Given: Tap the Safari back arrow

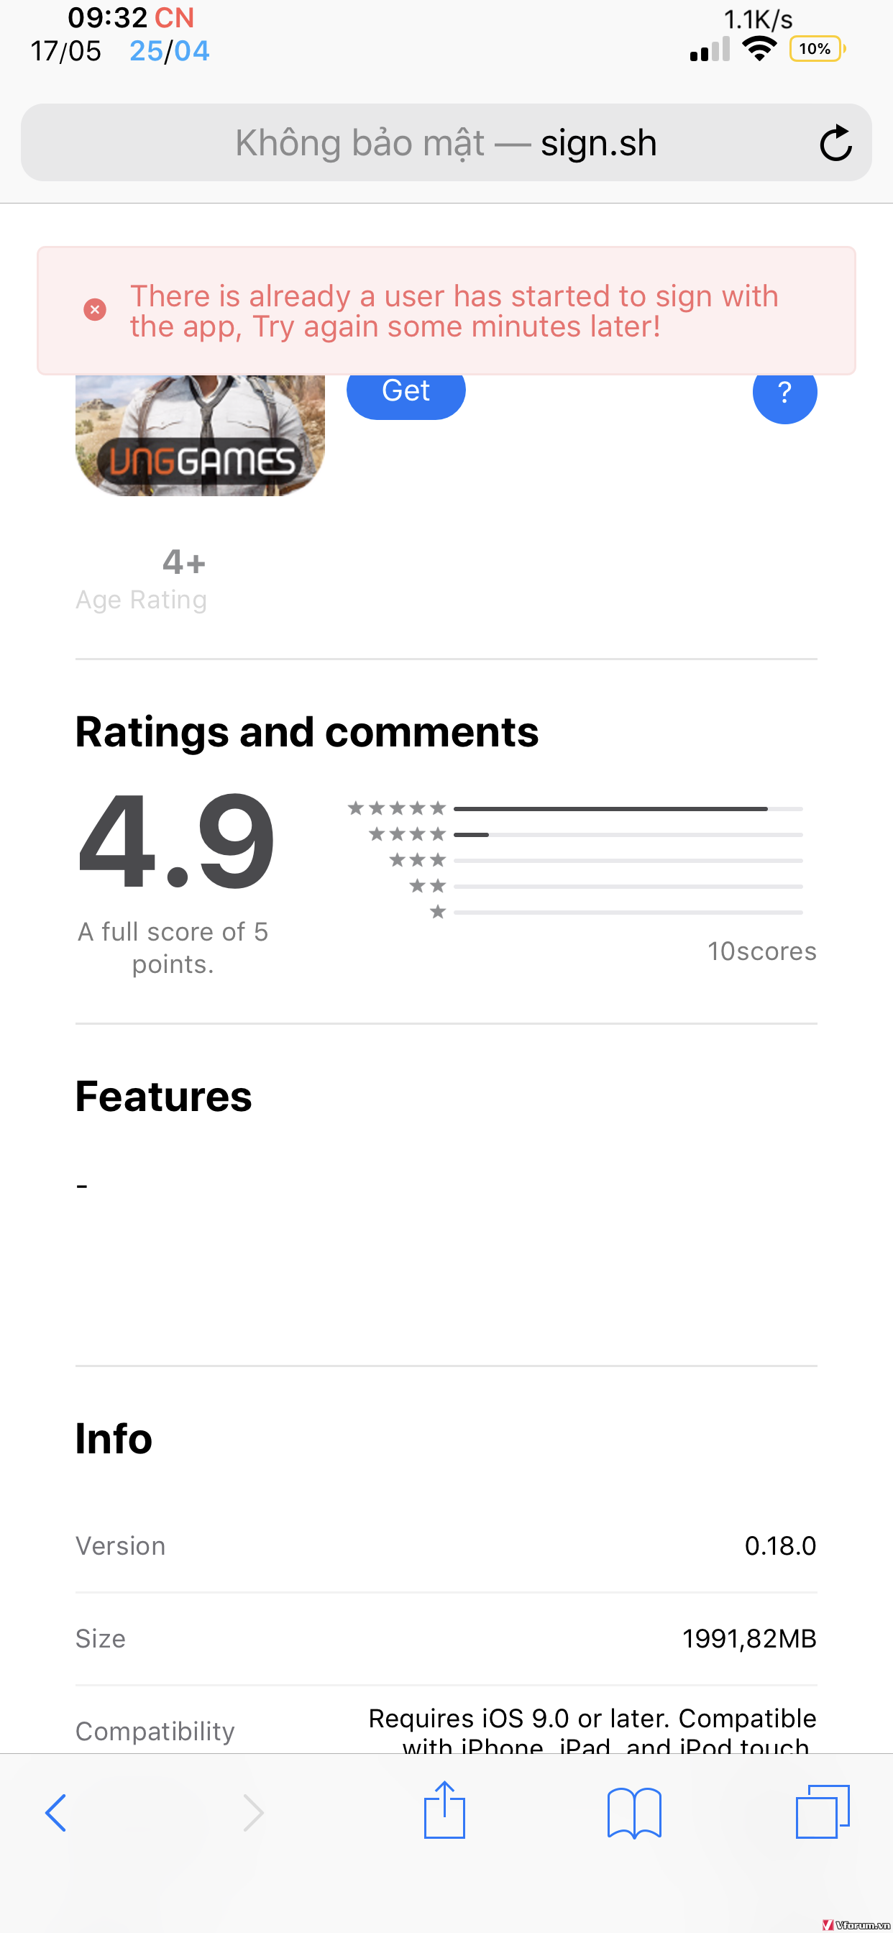Looking at the screenshot, I should click(x=56, y=1812).
